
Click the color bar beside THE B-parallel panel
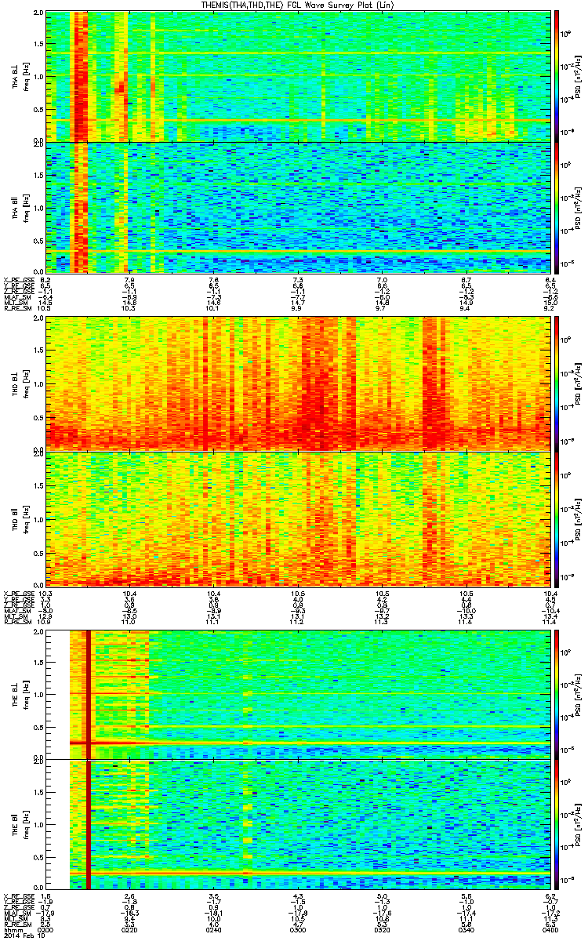(x=557, y=824)
